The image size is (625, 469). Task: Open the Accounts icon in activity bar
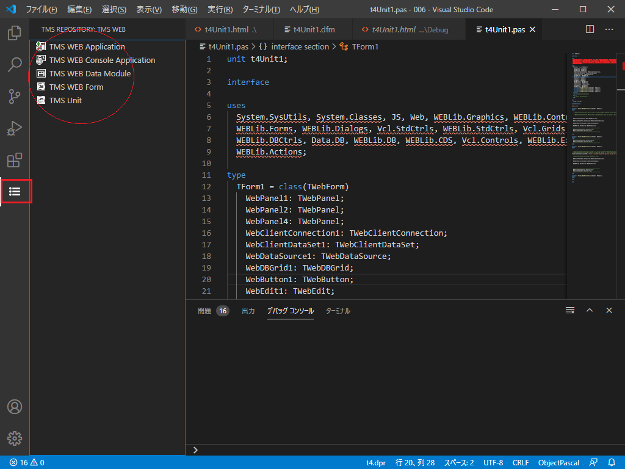click(15, 407)
